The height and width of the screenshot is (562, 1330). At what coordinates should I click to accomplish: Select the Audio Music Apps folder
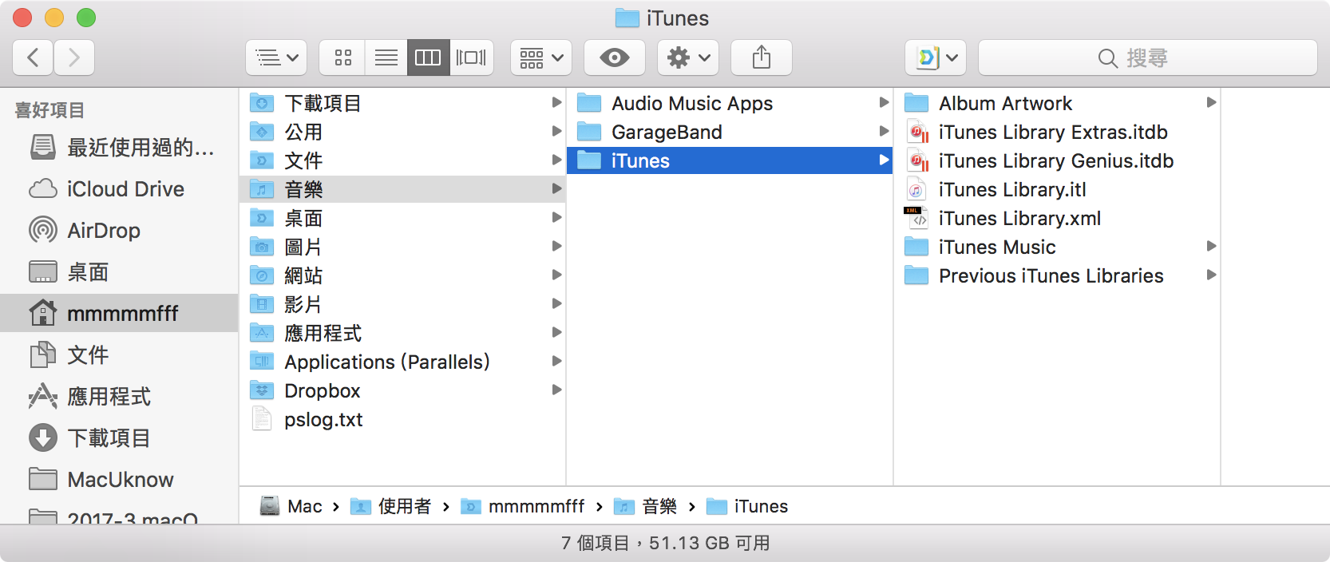tap(730, 103)
